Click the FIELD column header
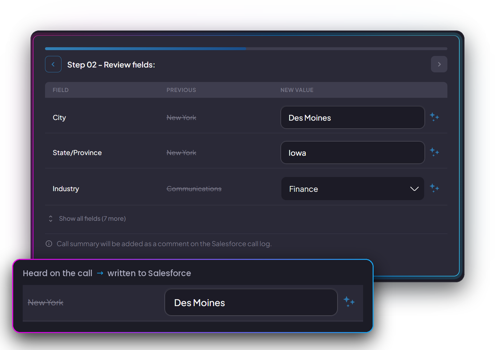The height and width of the screenshot is (350, 495). [61, 90]
